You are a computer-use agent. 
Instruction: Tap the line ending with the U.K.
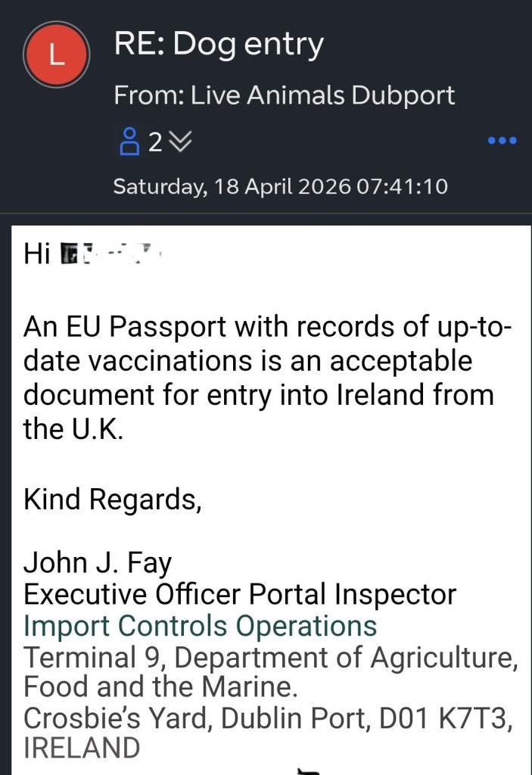pos(72,428)
